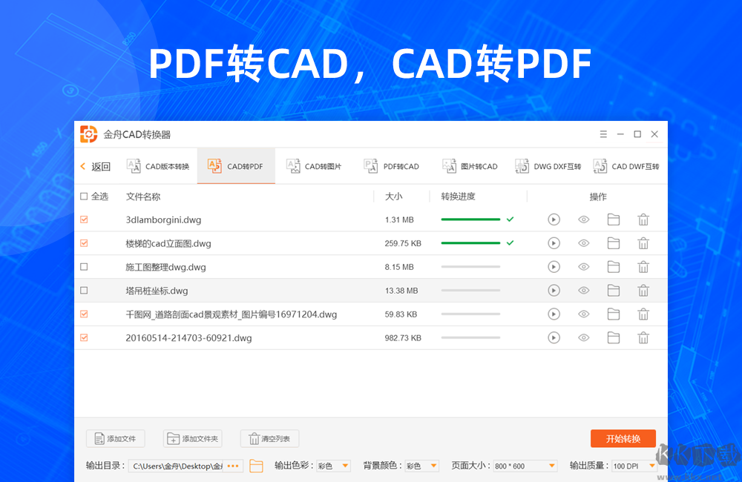This screenshot has height=482, width=742.
Task: Clear the list with 清空列表 icon button
Action: click(269, 438)
